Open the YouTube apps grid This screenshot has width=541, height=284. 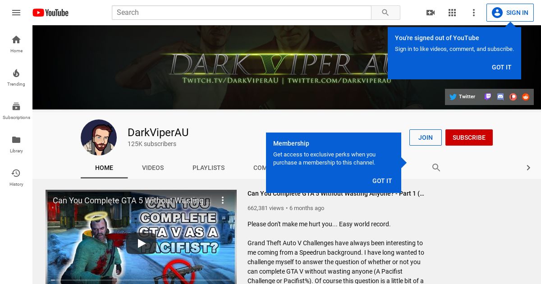[452, 13]
